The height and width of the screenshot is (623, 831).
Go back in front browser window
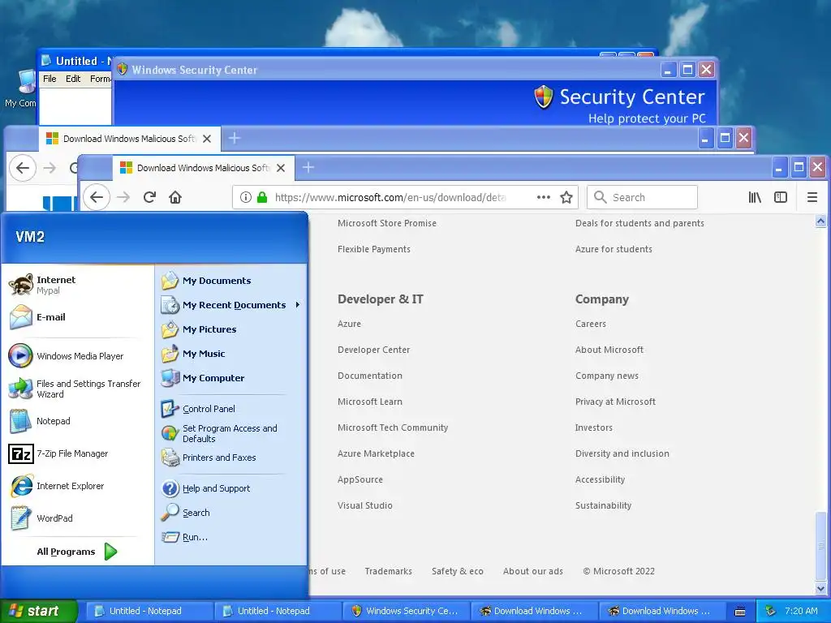(x=97, y=198)
